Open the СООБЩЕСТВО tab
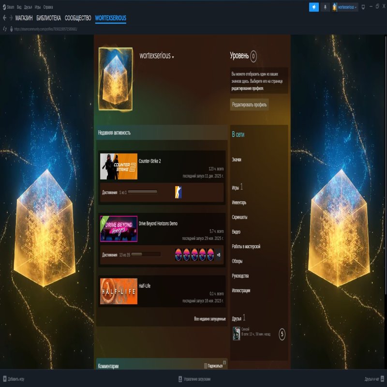The width and height of the screenshot is (387, 387). (78, 18)
